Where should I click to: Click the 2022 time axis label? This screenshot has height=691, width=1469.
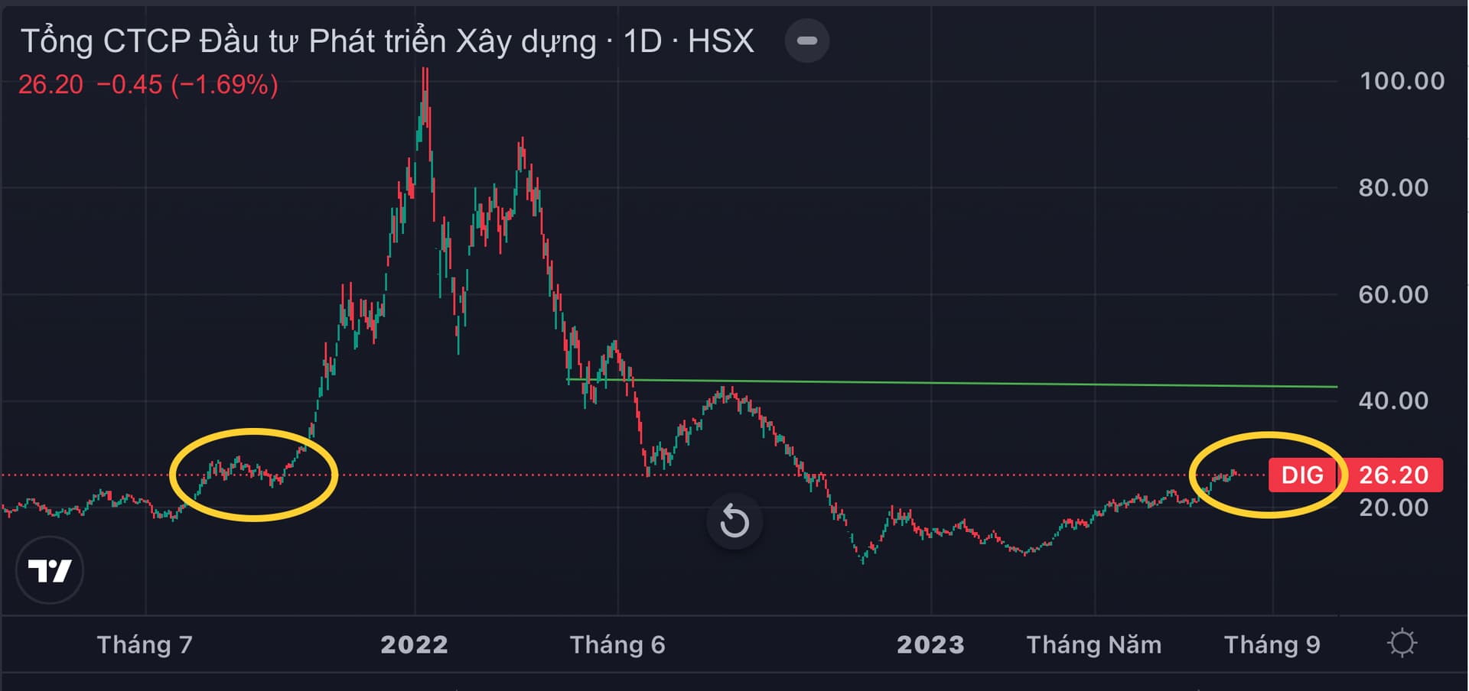tap(414, 644)
